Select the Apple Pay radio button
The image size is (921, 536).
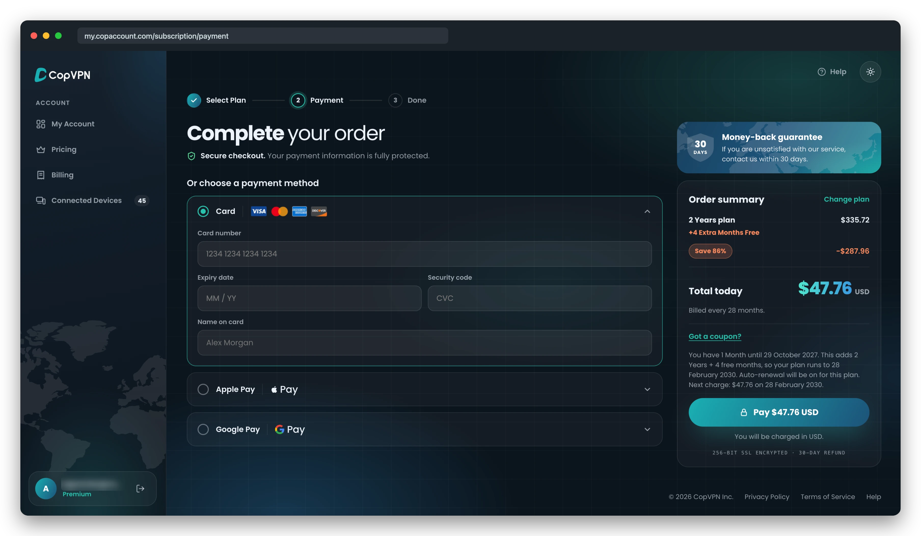(203, 389)
